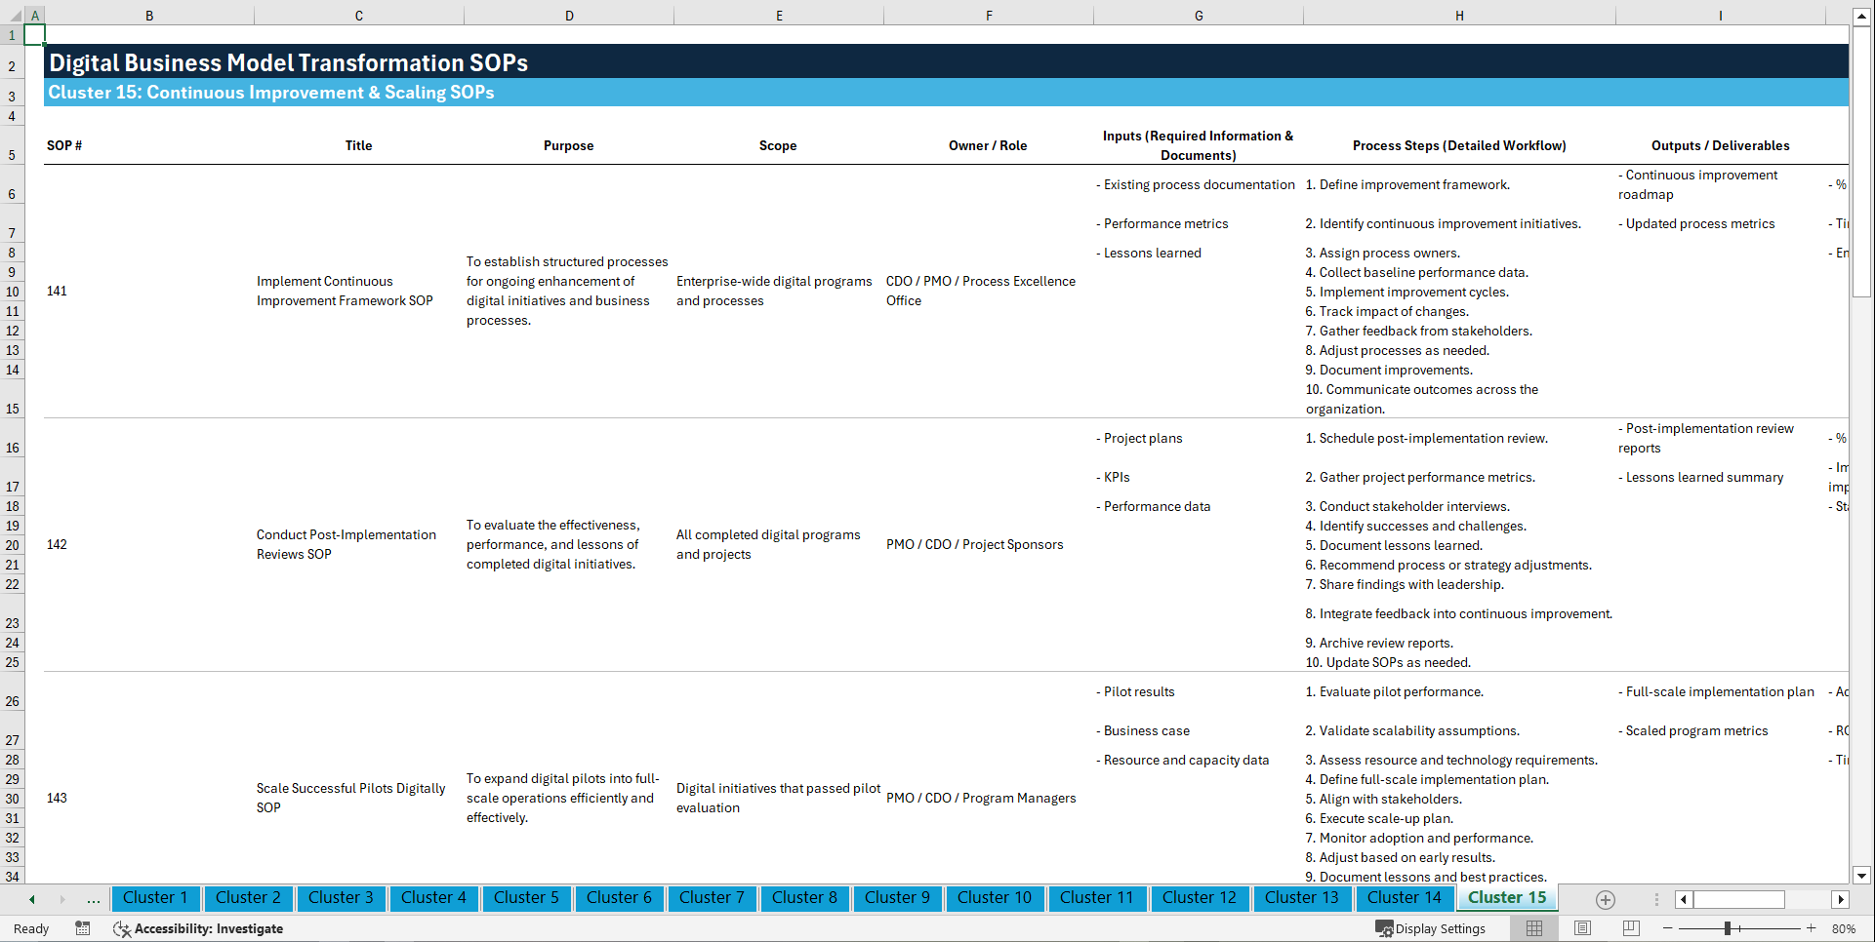Click 80% to open zoom dialog
Screen dimensions: 1875x942
1844,928
